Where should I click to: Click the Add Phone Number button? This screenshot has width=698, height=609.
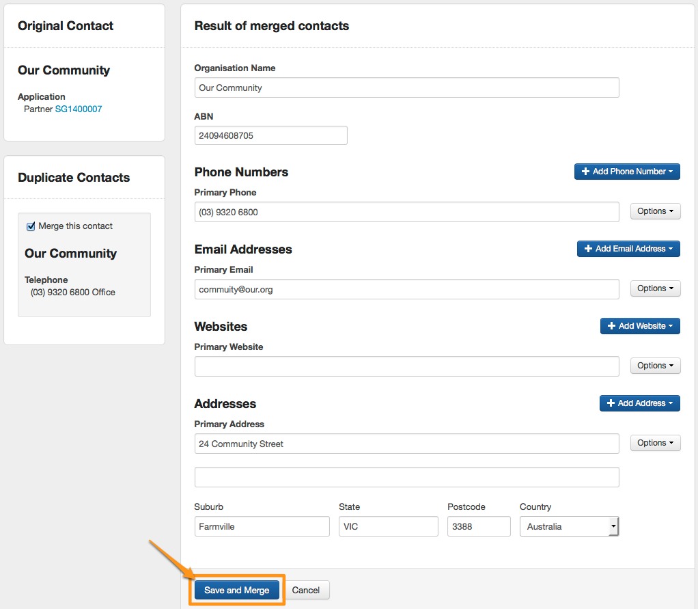626,172
